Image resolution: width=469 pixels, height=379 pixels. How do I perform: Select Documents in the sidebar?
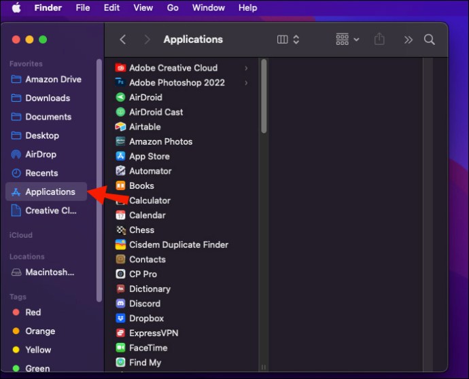(x=46, y=117)
